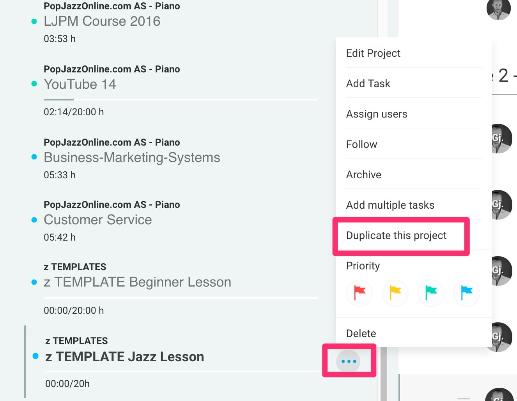517x401 pixels.
Task: Choose Add Task from menu
Action: coord(368,84)
